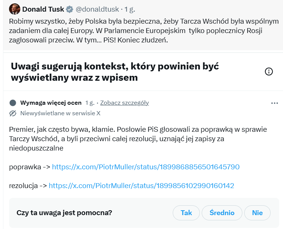The height and width of the screenshot is (229, 283).
Task: Click the Niewyświetlane w serwisie X label
Action: [60, 113]
